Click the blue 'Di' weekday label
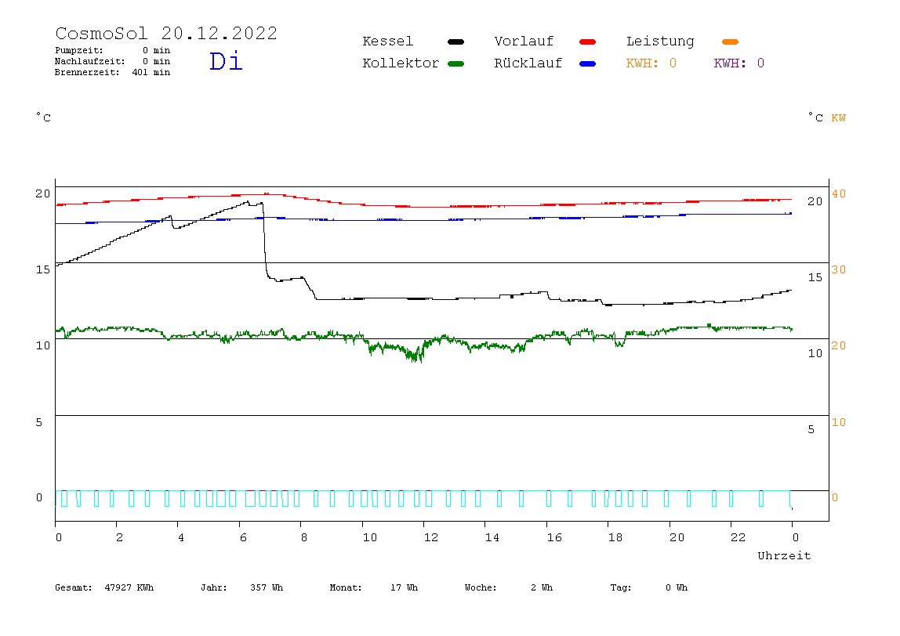The width and height of the screenshot is (900, 636). tap(226, 61)
